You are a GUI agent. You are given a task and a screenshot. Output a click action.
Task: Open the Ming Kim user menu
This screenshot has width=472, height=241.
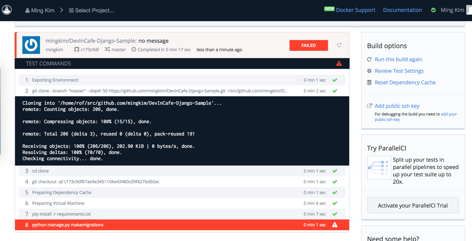pos(452,10)
